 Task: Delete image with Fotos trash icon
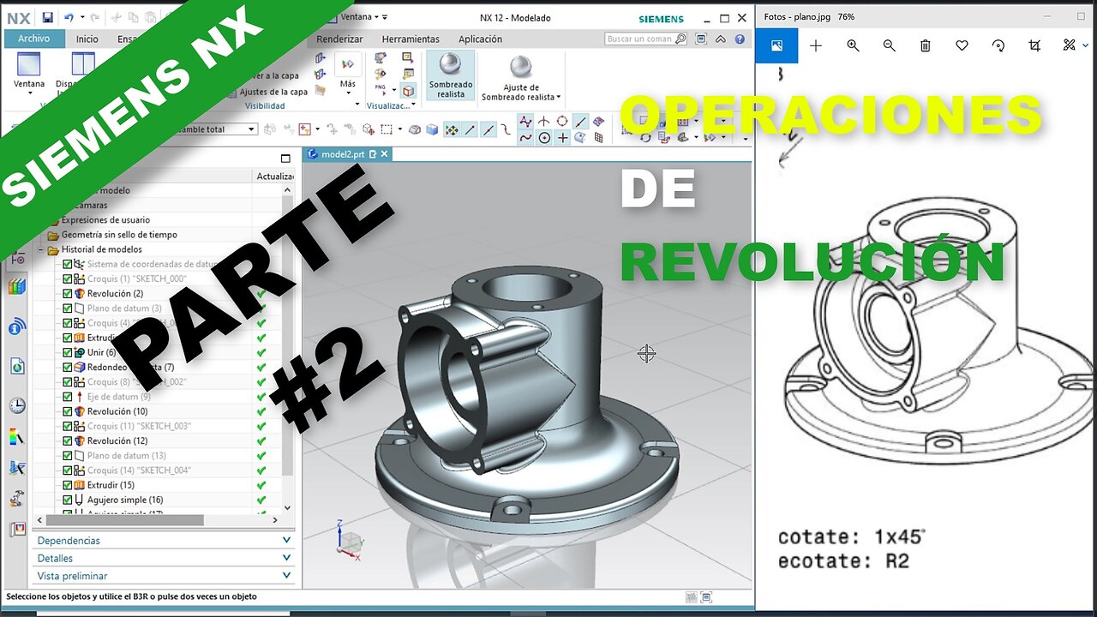[x=926, y=45]
